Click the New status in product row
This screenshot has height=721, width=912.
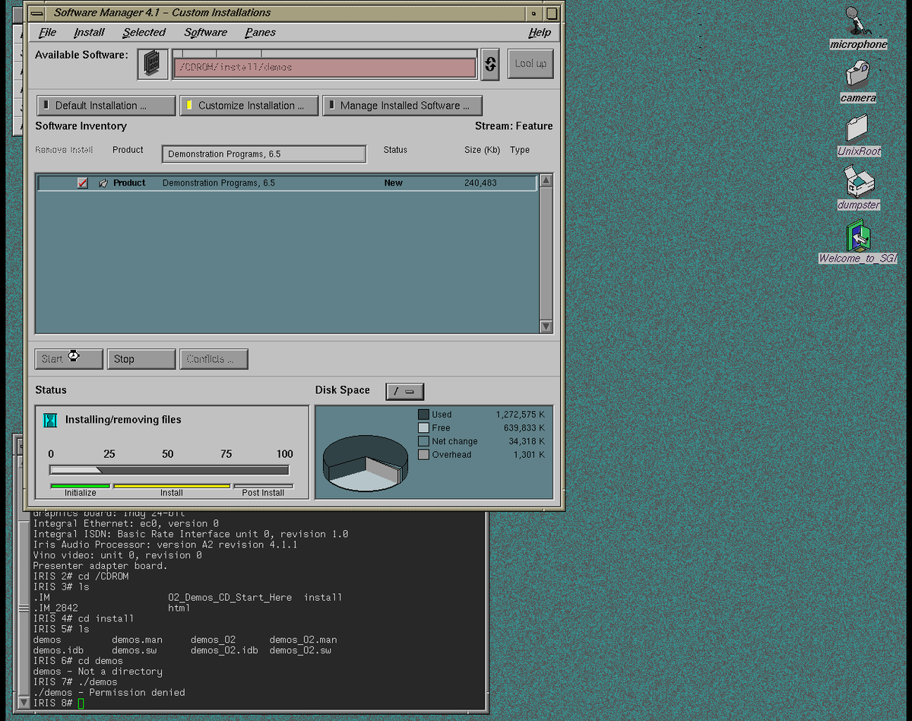(393, 183)
